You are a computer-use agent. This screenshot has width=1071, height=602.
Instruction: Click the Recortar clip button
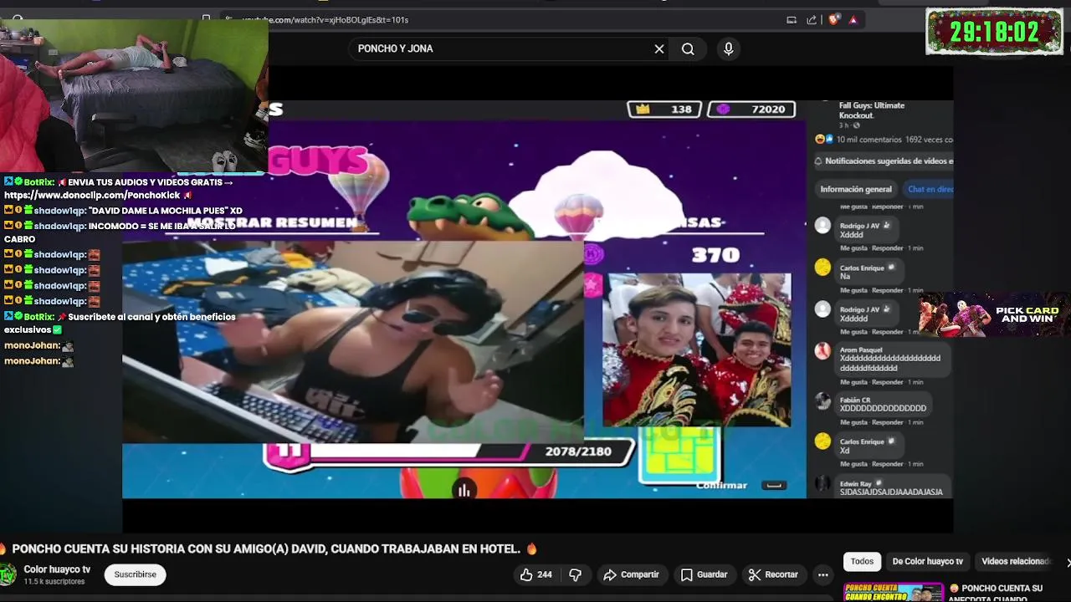point(773,574)
